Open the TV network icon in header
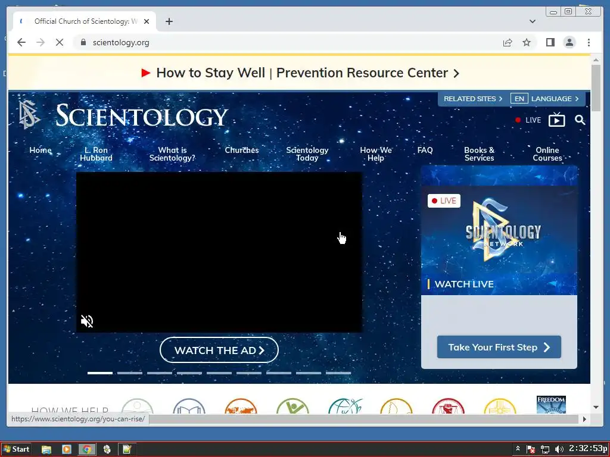The image size is (610, 457). pyautogui.click(x=557, y=120)
